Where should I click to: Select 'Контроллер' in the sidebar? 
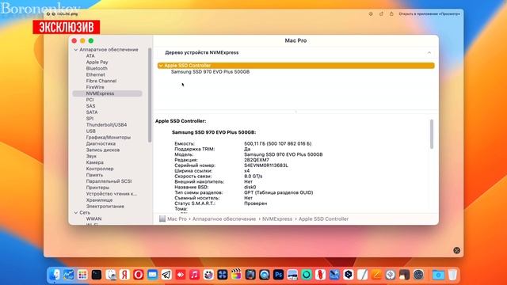click(100, 169)
